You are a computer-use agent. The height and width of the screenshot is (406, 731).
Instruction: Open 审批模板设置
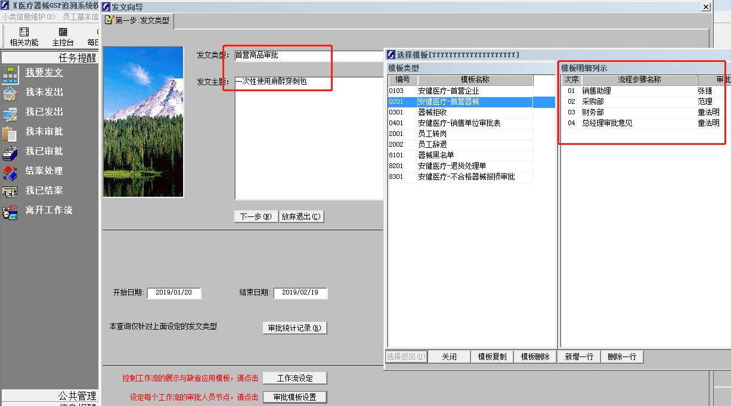(x=295, y=397)
